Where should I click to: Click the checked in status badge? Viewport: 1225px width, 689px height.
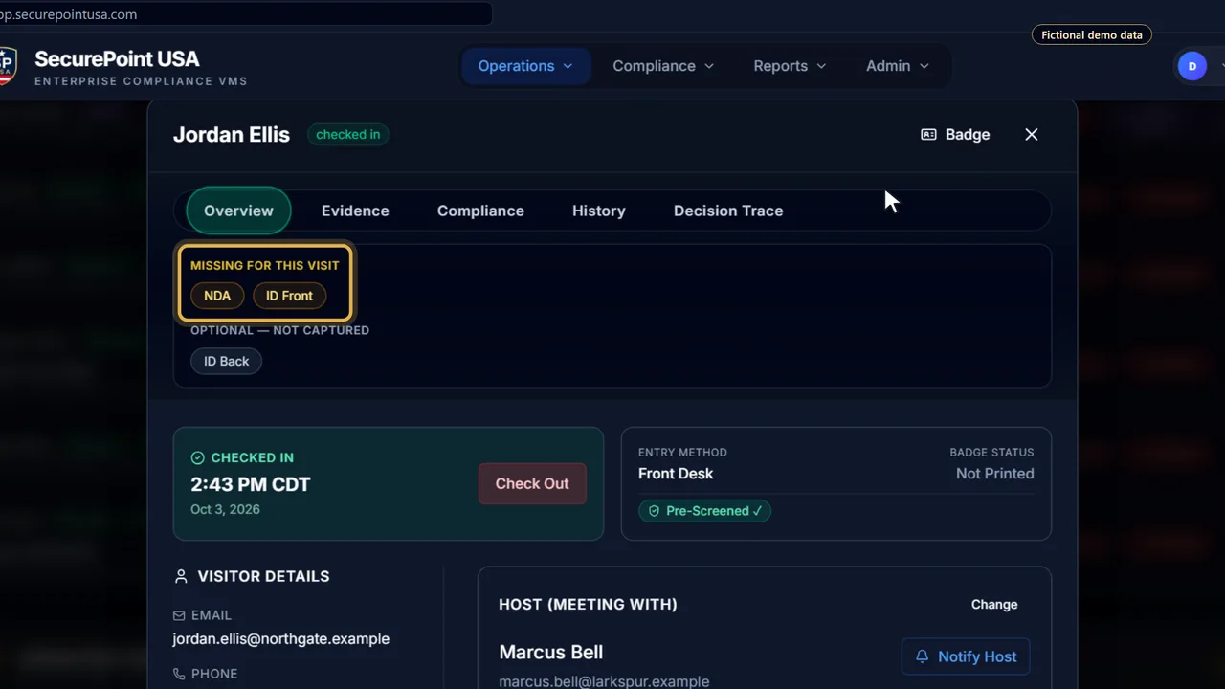tap(348, 135)
